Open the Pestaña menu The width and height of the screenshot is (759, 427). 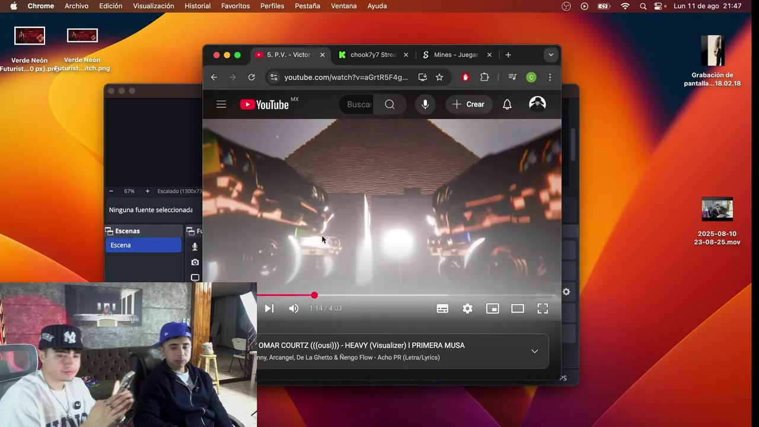(x=307, y=6)
